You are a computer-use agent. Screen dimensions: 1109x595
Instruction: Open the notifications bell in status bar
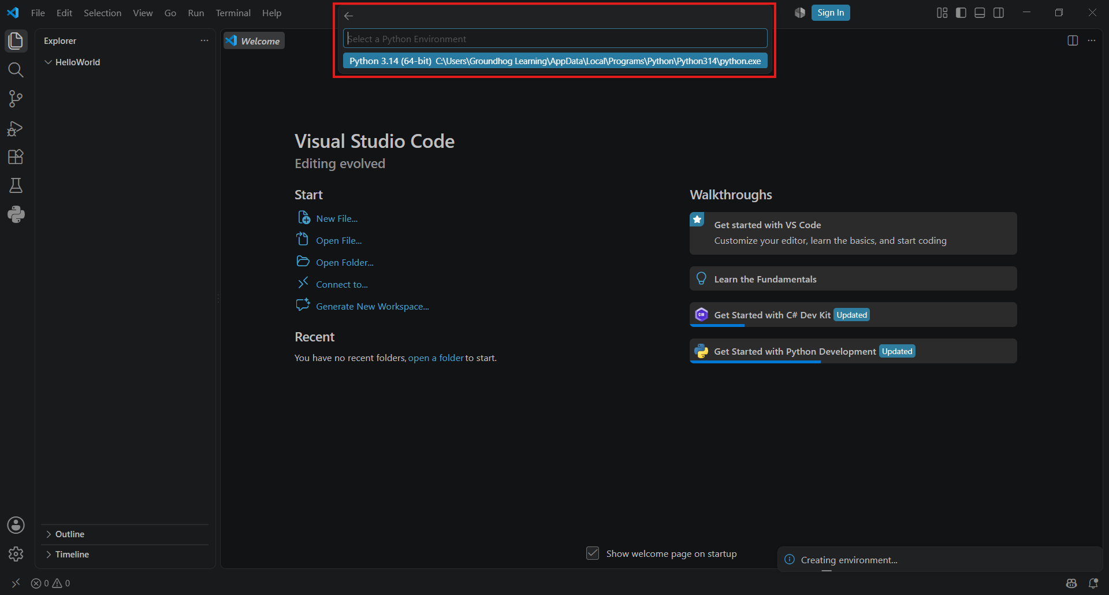point(1093,583)
